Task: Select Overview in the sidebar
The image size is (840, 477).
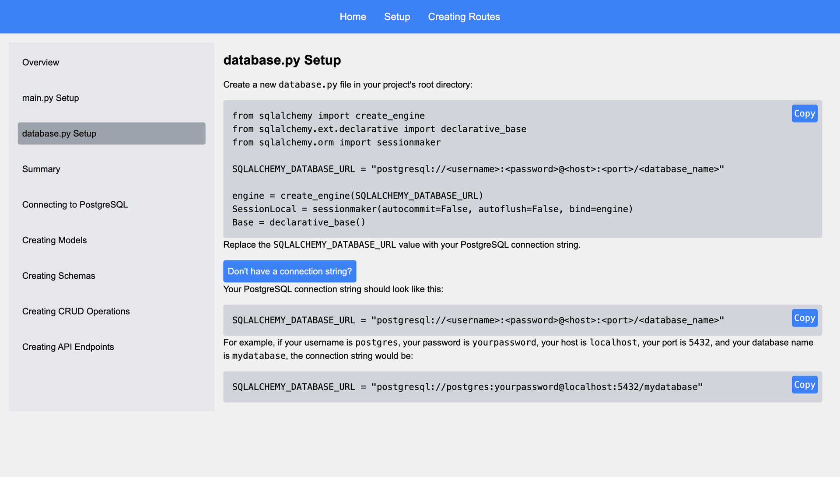Action: [112, 62]
